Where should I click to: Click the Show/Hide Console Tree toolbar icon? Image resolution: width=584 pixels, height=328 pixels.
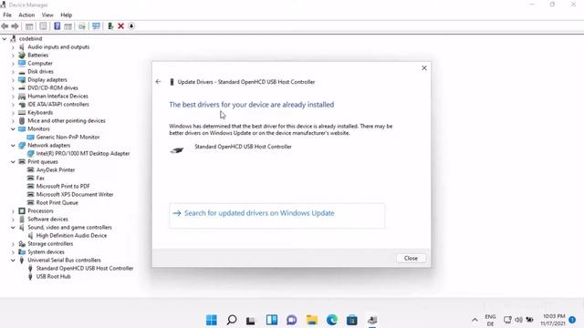(x=29, y=26)
